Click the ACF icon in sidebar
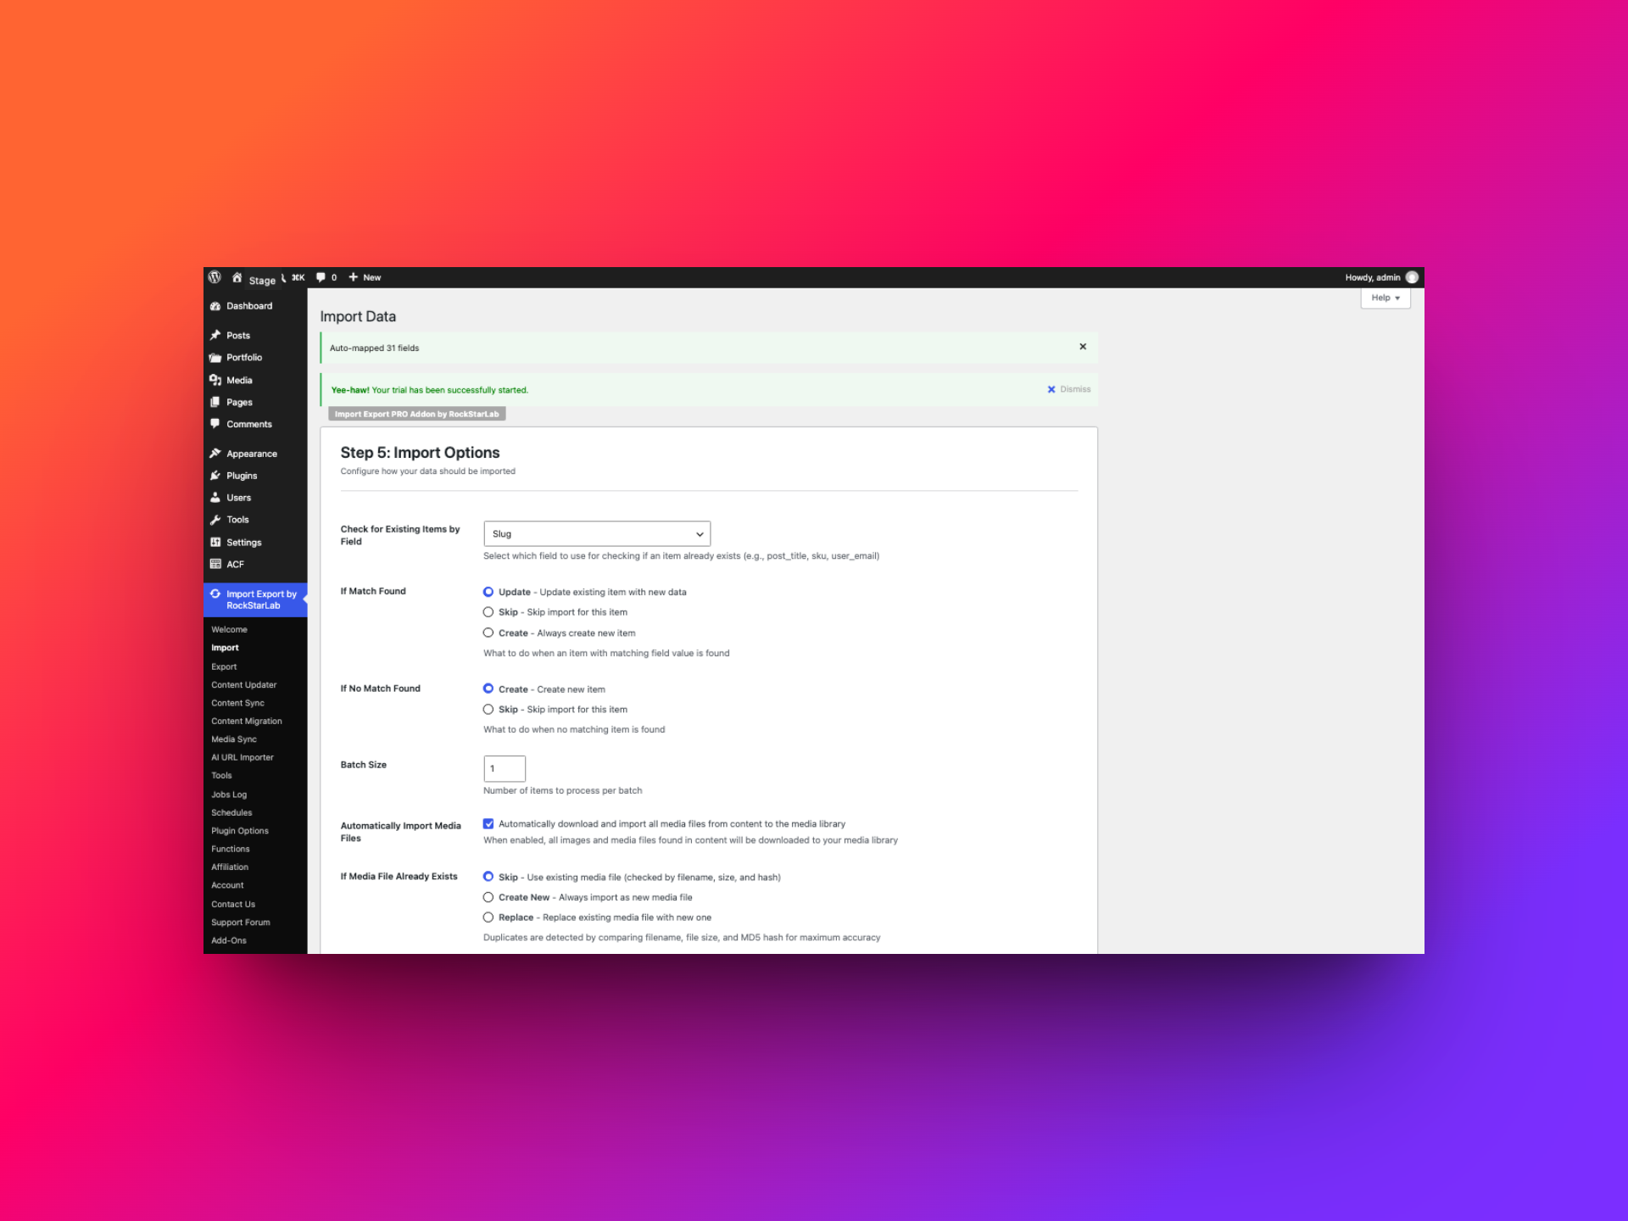 tap(215, 564)
